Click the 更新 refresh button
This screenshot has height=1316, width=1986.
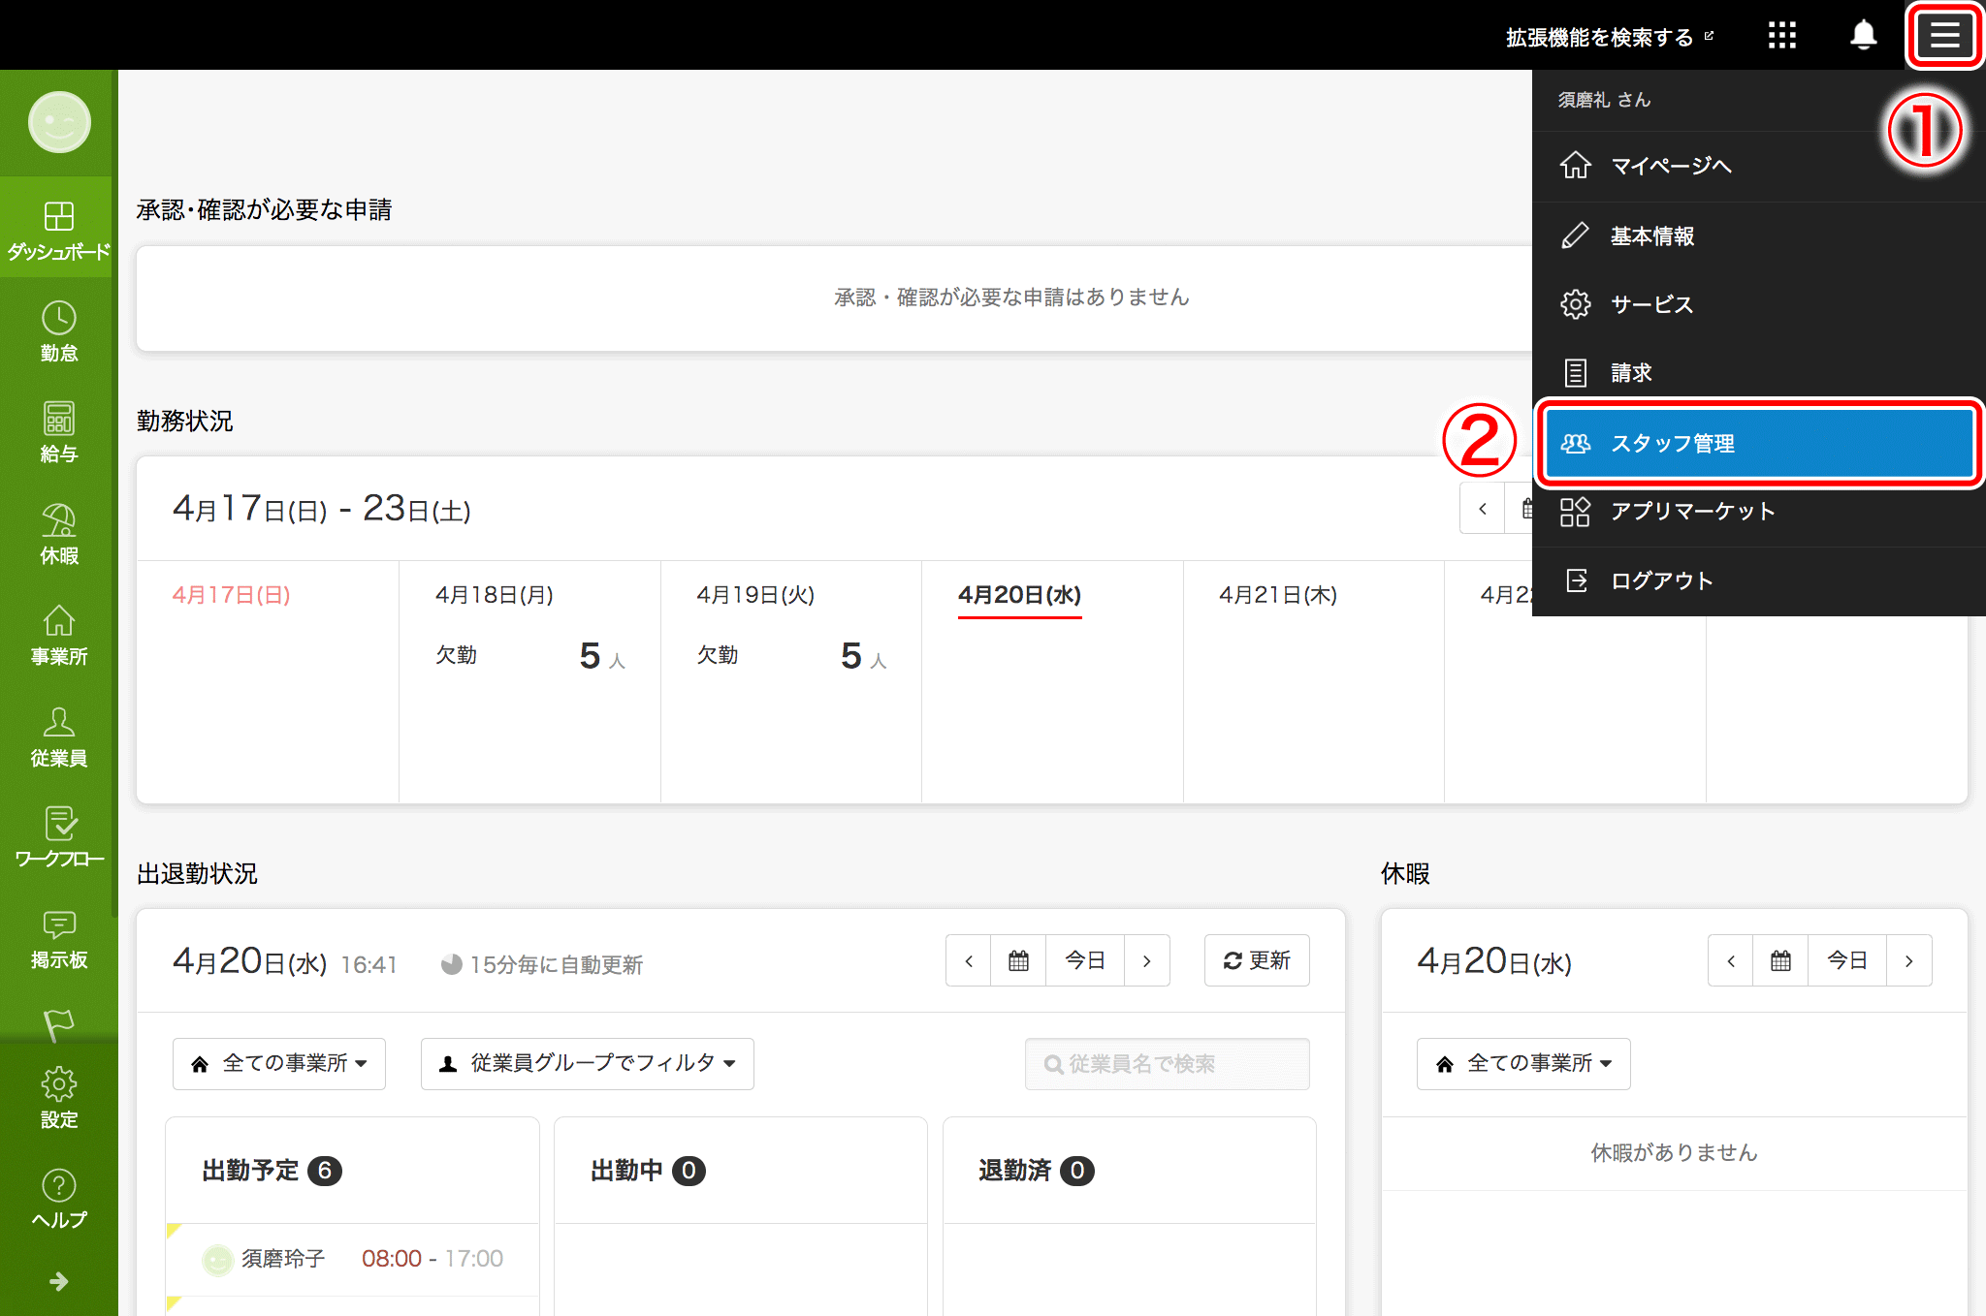point(1257,960)
